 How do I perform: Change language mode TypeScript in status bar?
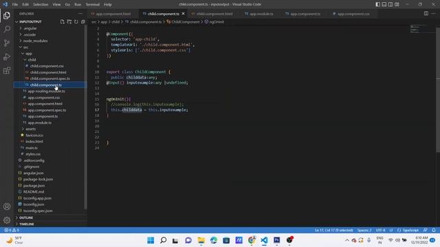tap(410, 230)
